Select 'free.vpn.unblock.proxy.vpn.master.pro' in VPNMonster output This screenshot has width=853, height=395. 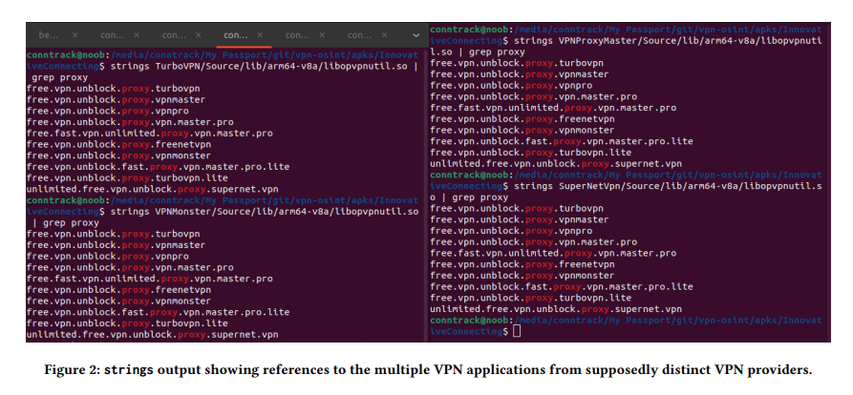130,267
